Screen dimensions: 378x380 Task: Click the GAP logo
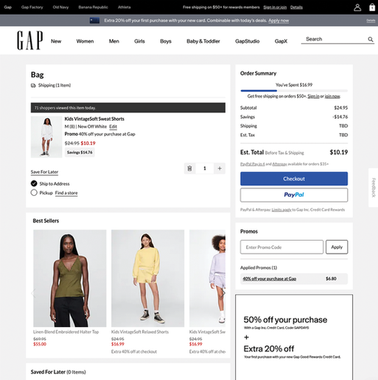coord(29,41)
